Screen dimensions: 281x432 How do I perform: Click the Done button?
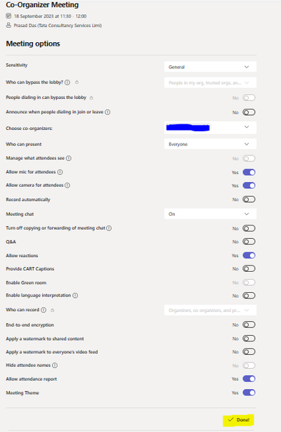click(238, 420)
